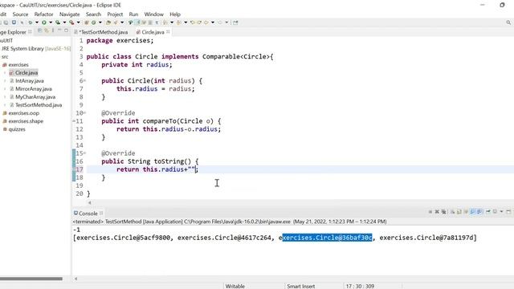Switch to the TestSortMethod.java editor tab
This screenshot has width=514, height=289.
pos(101,32)
